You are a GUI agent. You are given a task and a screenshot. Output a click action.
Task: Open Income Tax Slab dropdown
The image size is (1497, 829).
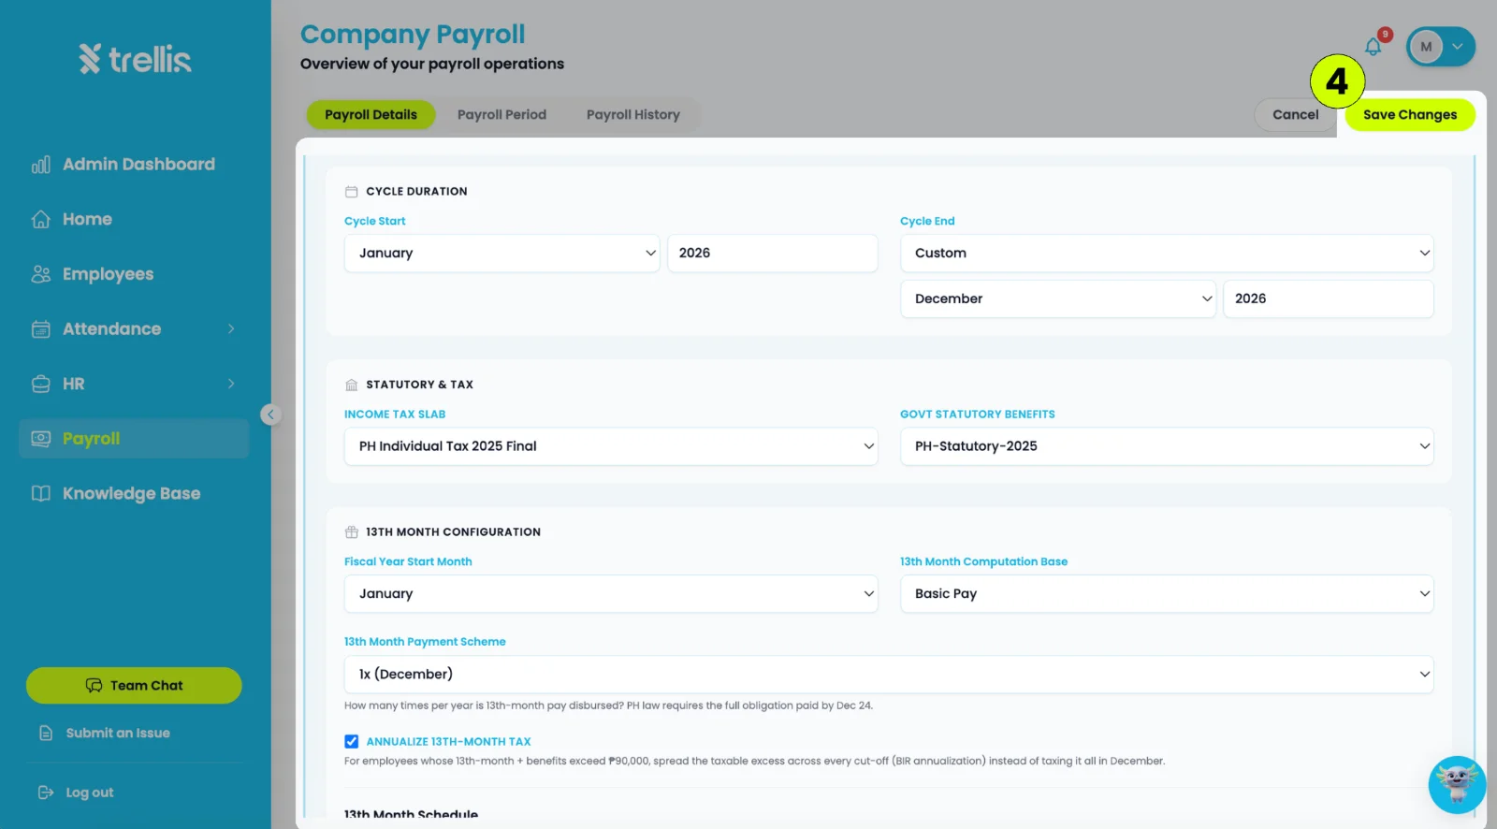611,446
